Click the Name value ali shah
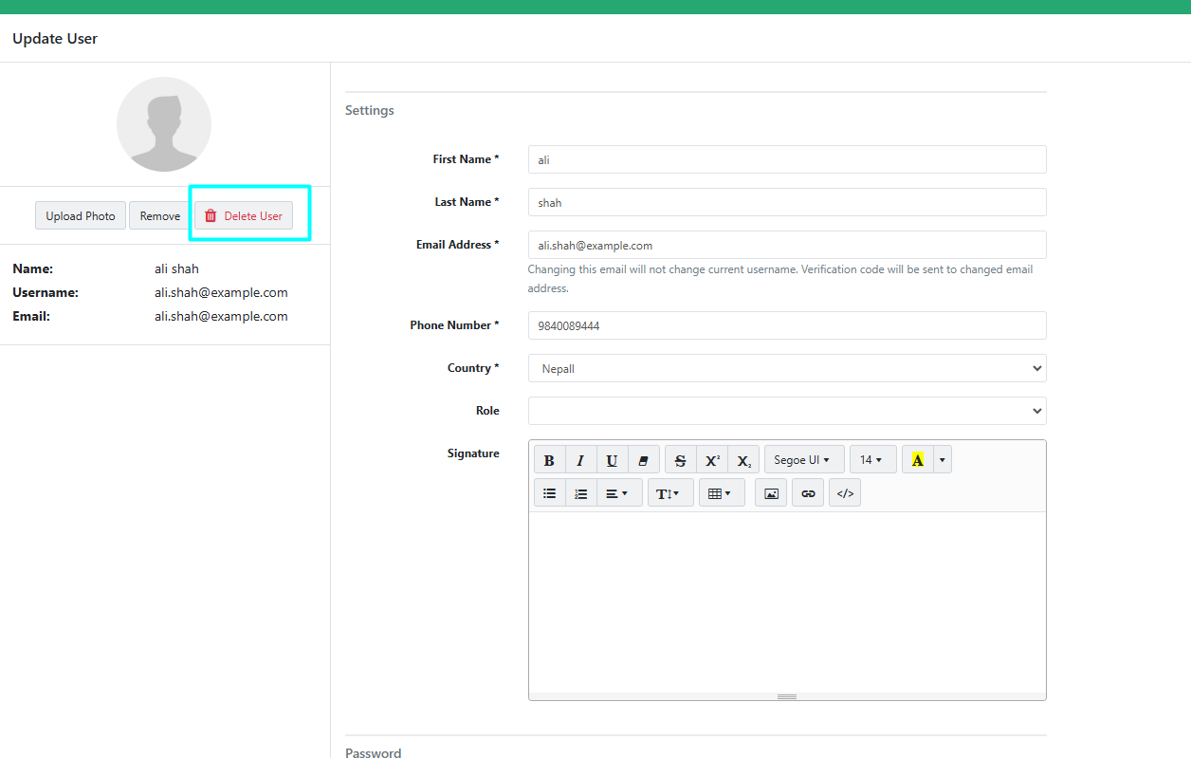 (176, 268)
